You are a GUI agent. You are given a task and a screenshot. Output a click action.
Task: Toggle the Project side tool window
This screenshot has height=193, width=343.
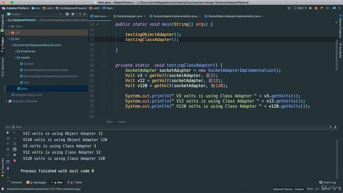coord(2,44)
